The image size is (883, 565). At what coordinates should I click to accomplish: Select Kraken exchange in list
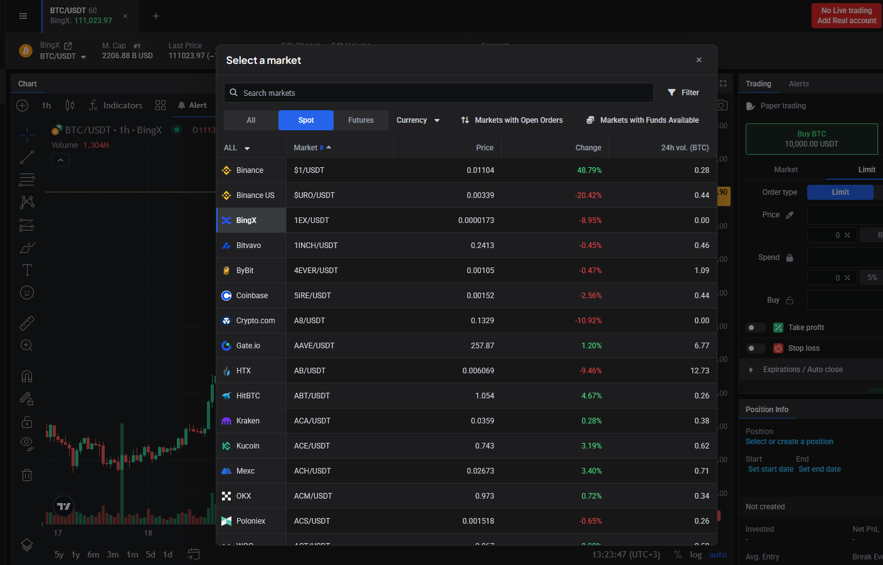(251, 421)
